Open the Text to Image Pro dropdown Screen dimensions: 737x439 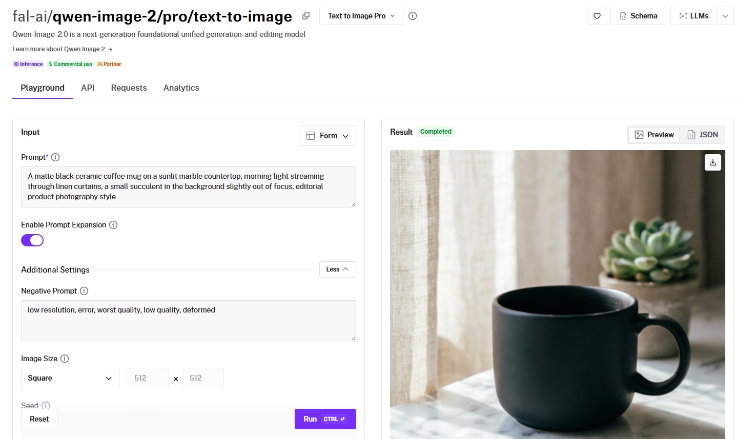(x=361, y=16)
